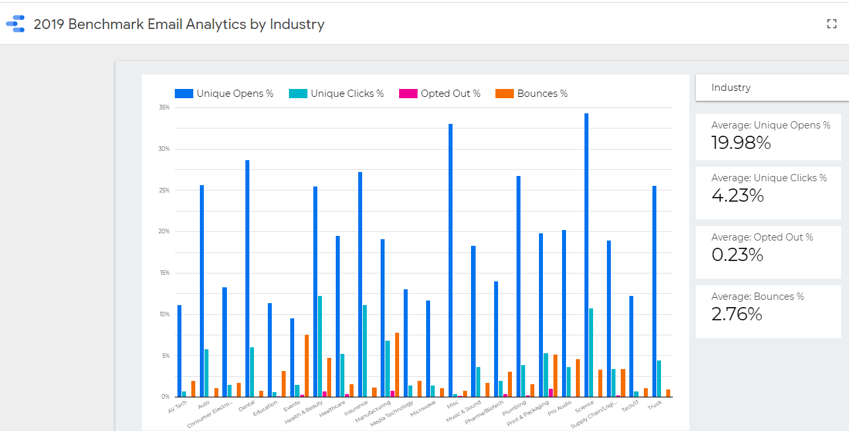Select the orange Events Bounces bar
This screenshot has width=849, height=431.
point(306,367)
